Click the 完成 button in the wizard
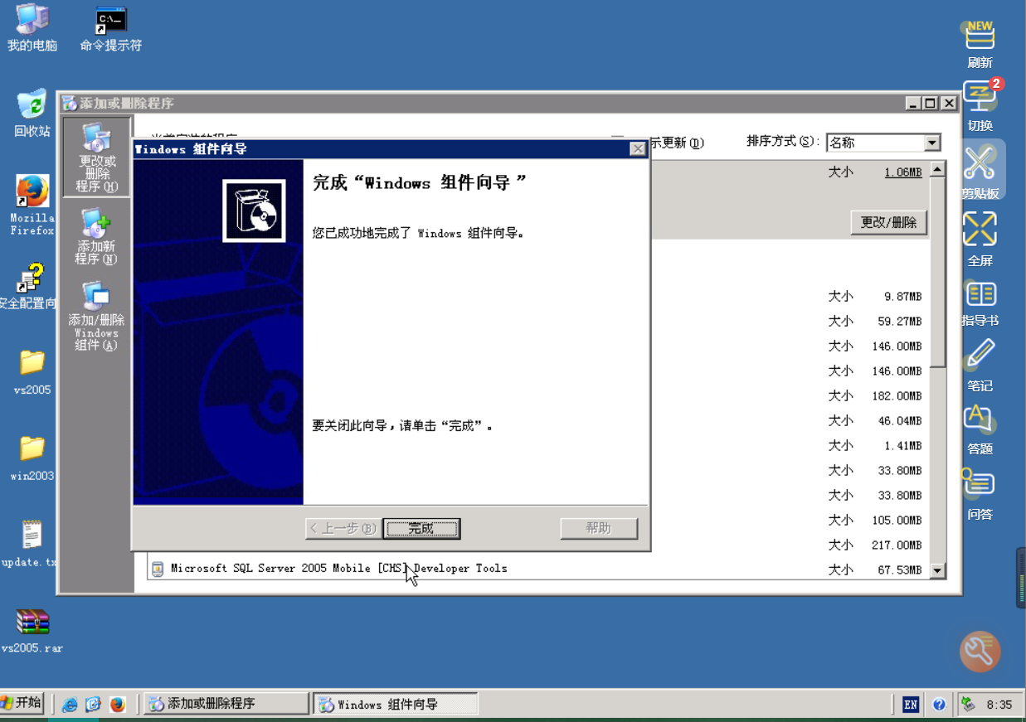The width and height of the screenshot is (1026, 722). pos(421,528)
